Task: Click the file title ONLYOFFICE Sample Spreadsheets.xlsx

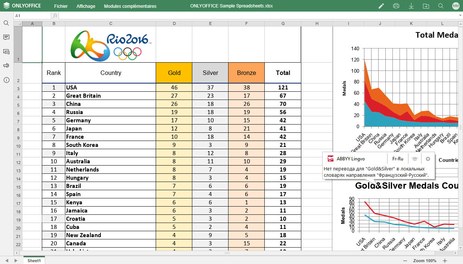Action: 231,6
